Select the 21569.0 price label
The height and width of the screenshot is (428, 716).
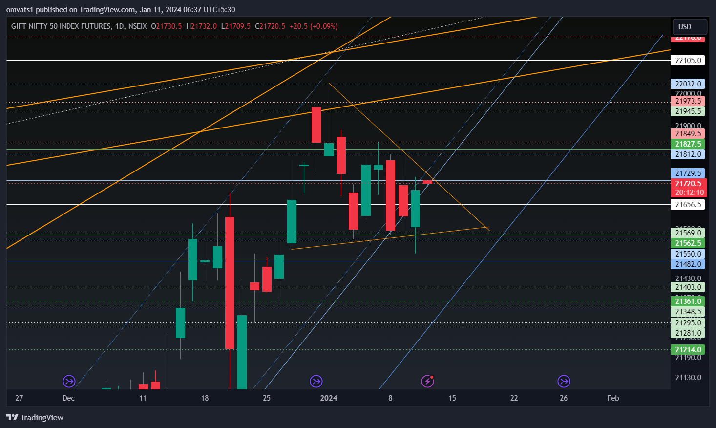(688, 233)
